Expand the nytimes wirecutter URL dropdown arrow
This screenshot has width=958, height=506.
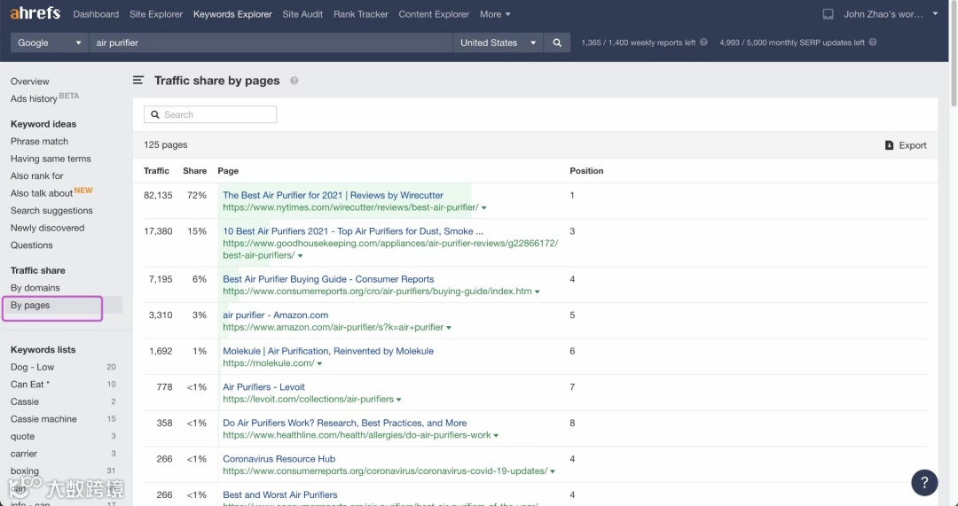pos(483,208)
